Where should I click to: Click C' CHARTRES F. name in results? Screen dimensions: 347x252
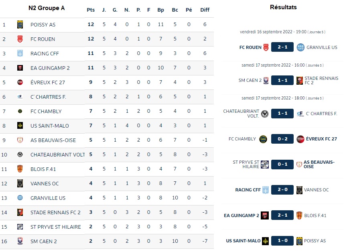point(322,114)
